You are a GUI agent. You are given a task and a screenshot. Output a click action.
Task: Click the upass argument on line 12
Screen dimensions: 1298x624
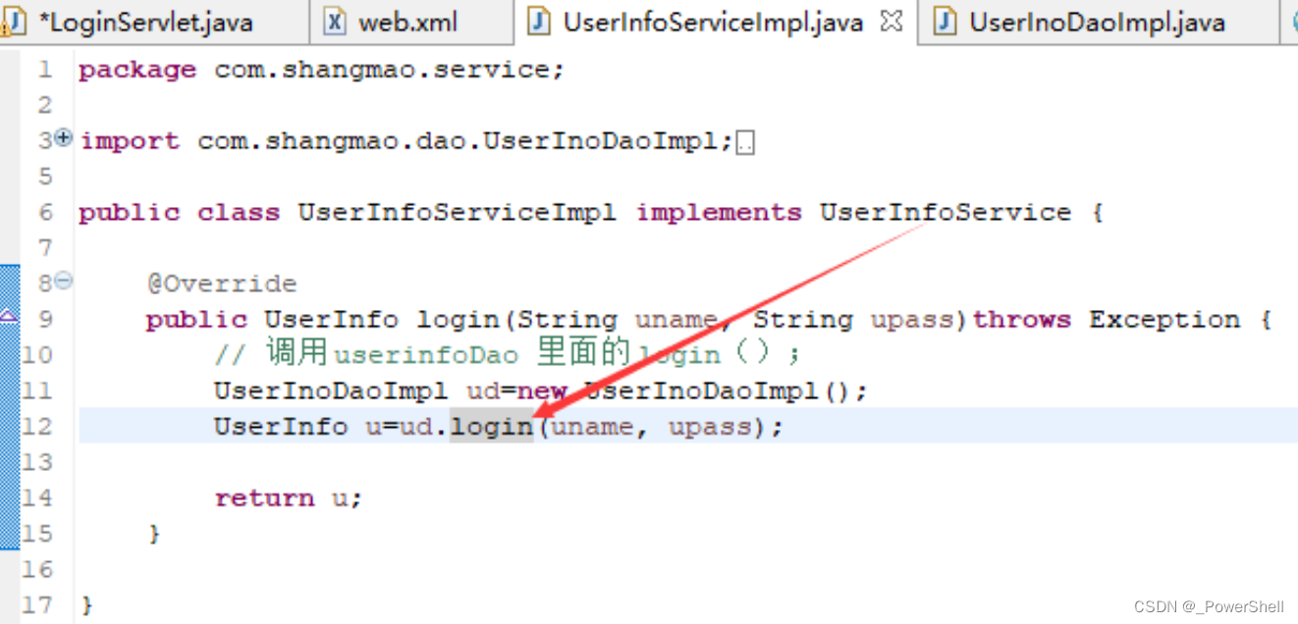[x=709, y=427]
